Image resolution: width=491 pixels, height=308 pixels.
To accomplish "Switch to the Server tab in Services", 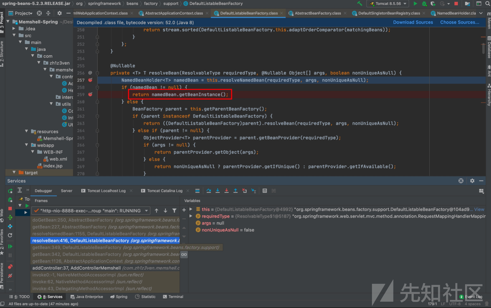I will pyautogui.click(x=67, y=191).
